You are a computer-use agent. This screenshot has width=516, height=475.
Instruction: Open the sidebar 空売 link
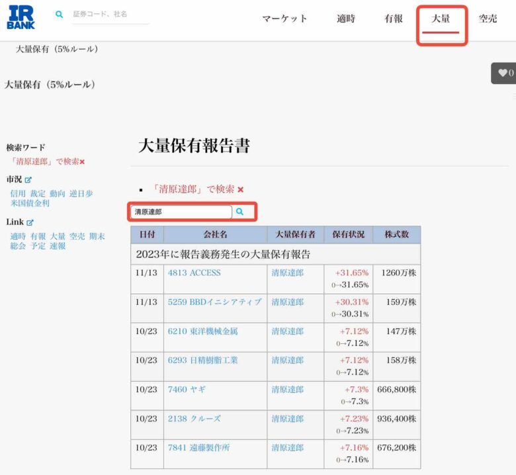(x=77, y=236)
